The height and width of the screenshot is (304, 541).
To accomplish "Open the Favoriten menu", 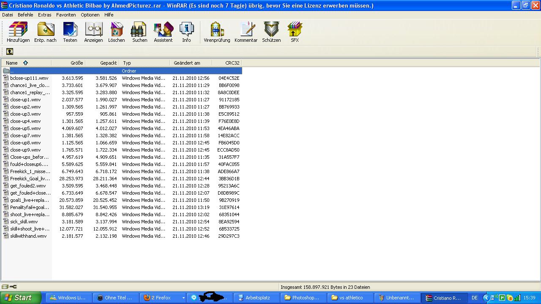I will (66, 15).
